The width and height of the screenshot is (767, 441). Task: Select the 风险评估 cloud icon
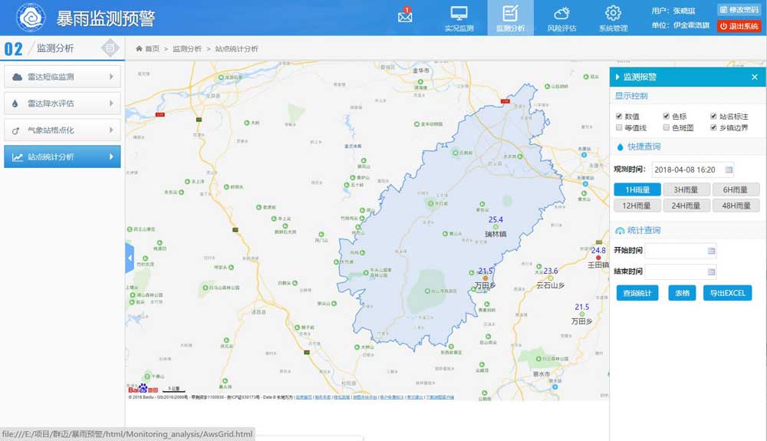pyautogui.click(x=561, y=14)
